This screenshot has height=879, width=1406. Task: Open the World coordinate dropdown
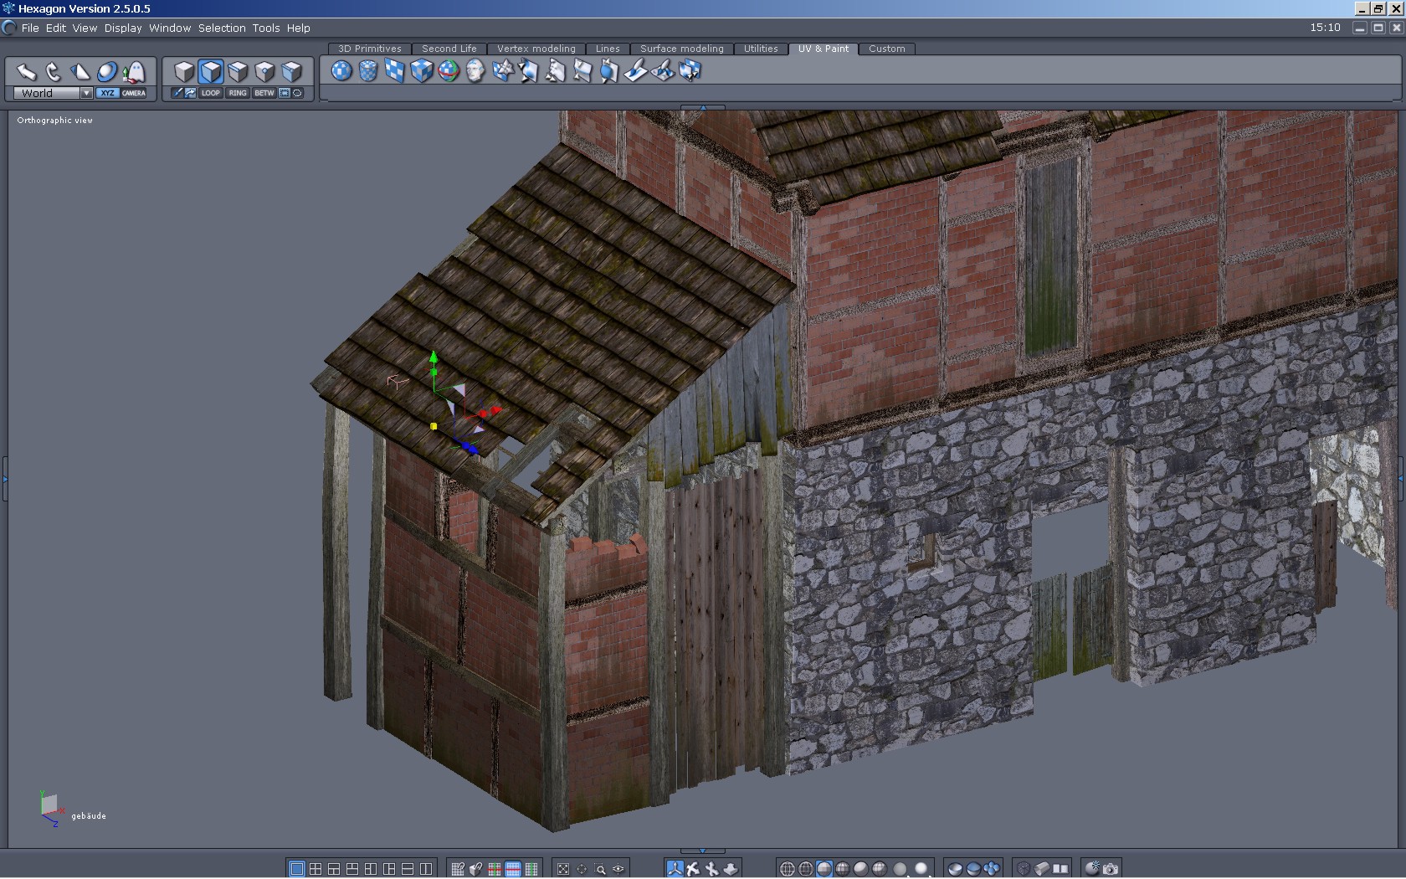tap(86, 93)
